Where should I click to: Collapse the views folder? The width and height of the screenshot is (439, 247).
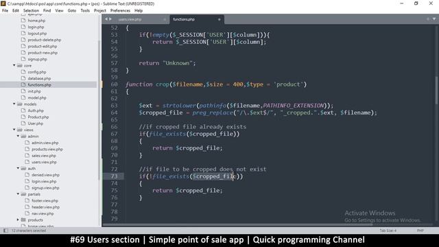point(14,130)
